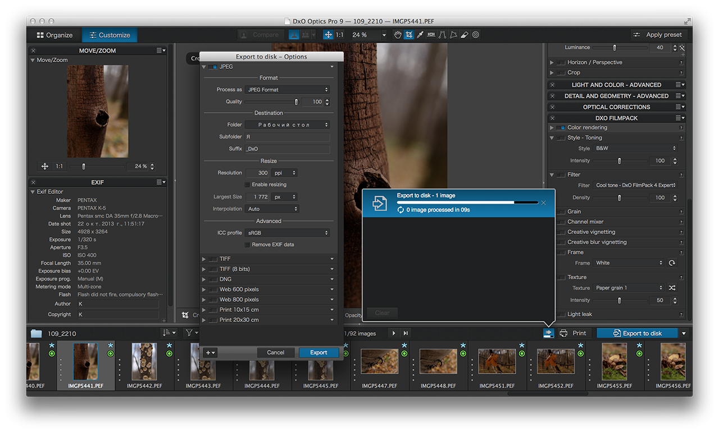Image resolution: width=719 pixels, height=433 pixels.
Task: Toggle the Channel mixer correction
Action: pos(561,222)
